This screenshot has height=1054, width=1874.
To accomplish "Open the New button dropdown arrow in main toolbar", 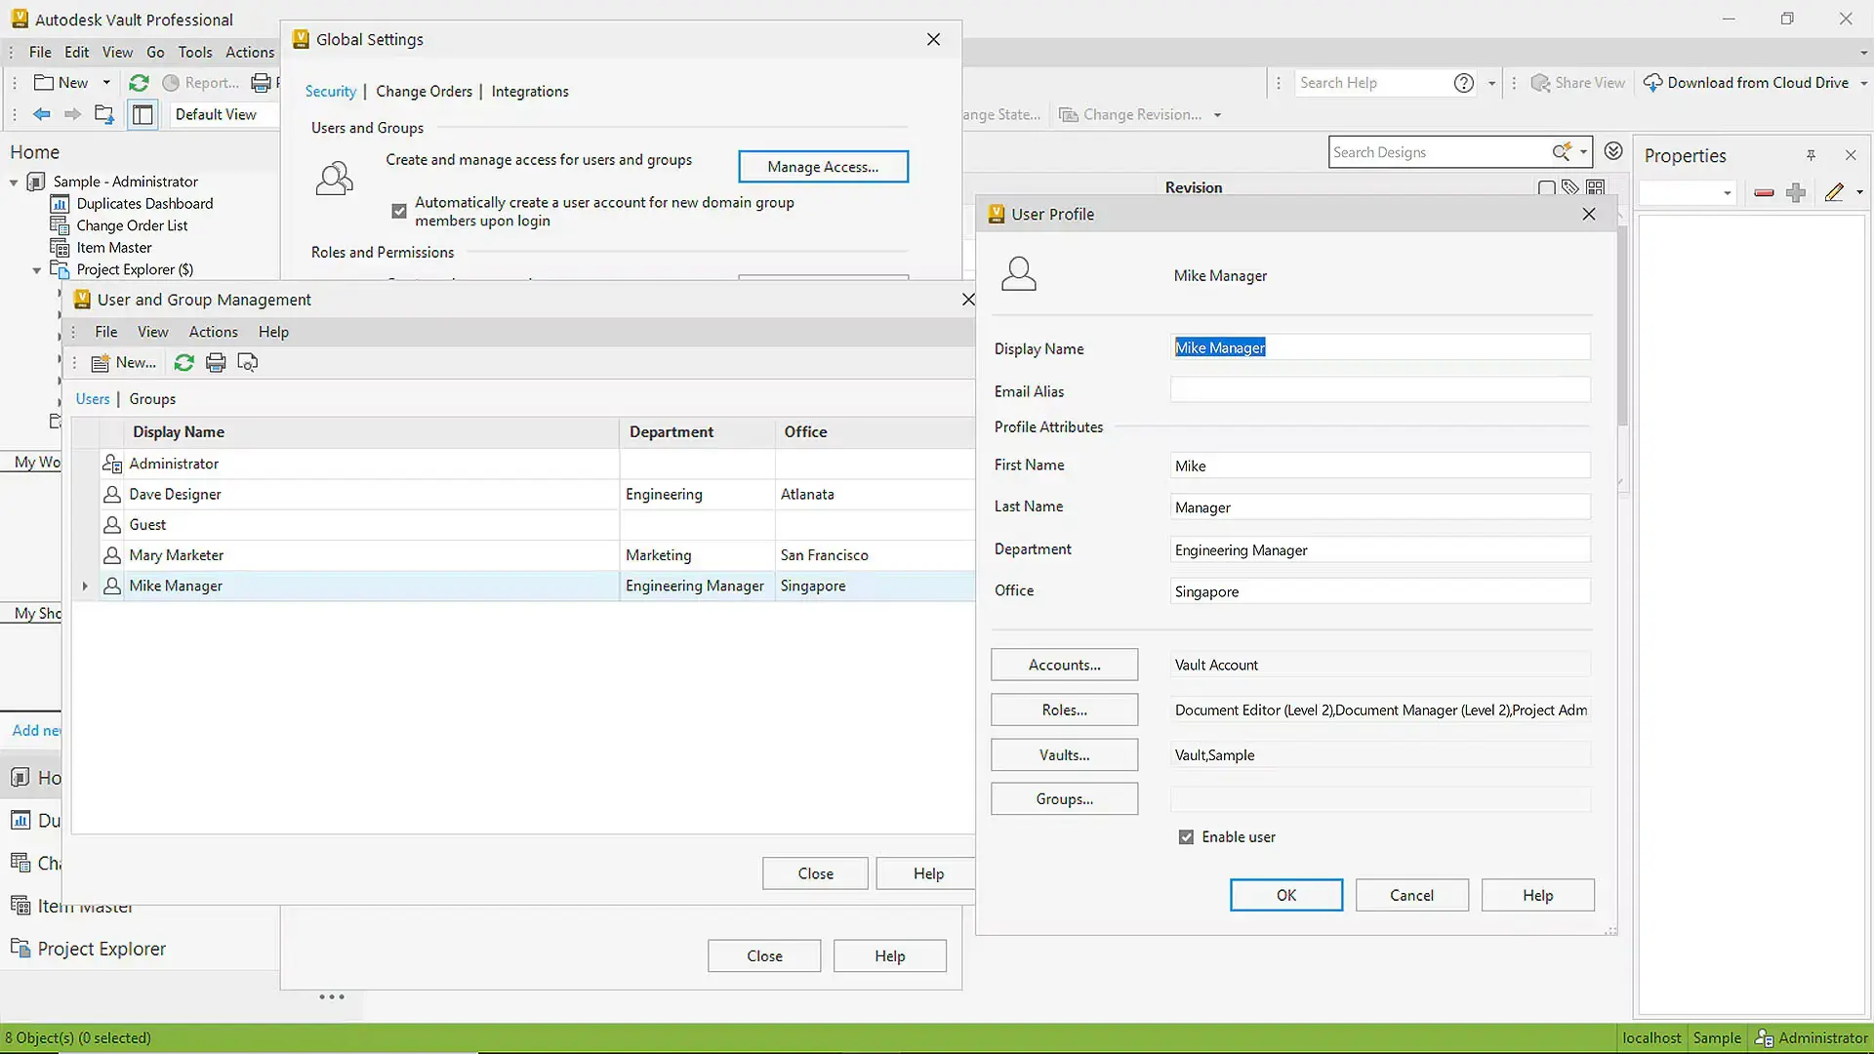I will (106, 83).
